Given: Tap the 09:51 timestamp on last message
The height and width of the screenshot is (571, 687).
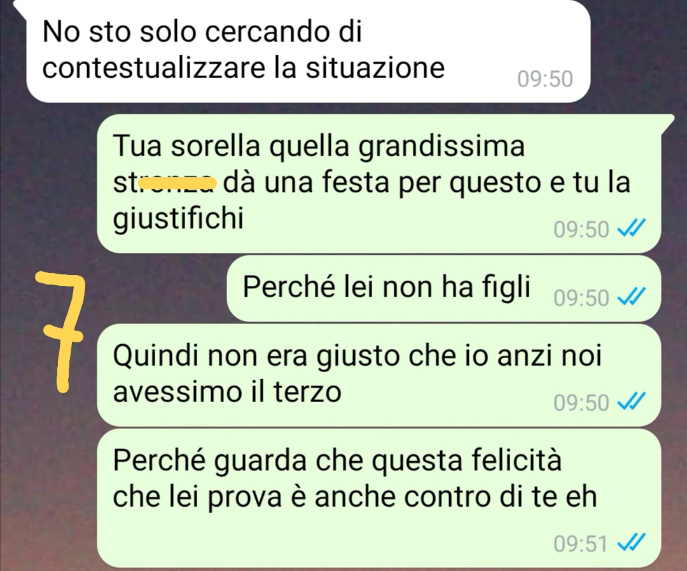Looking at the screenshot, I should pyautogui.click(x=581, y=544).
